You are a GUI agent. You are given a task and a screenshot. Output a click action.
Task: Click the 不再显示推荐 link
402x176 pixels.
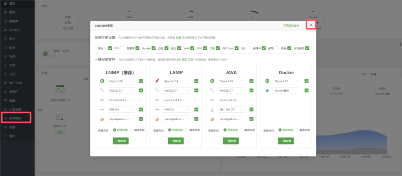[x=291, y=26]
